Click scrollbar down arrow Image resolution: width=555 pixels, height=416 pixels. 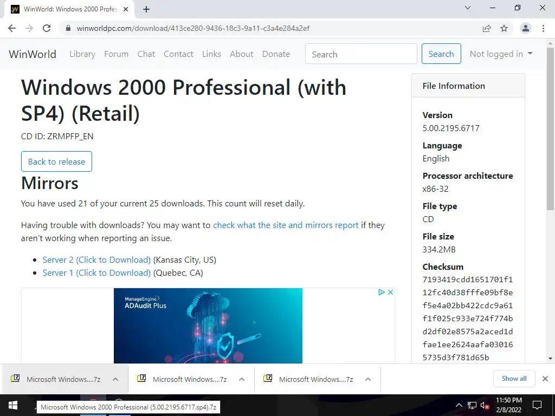(551, 359)
